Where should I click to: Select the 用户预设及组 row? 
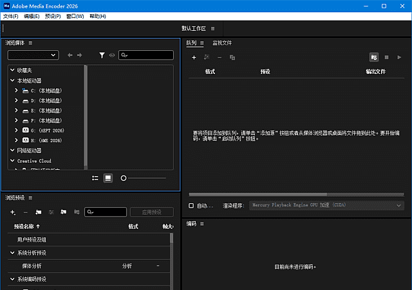[89, 240]
